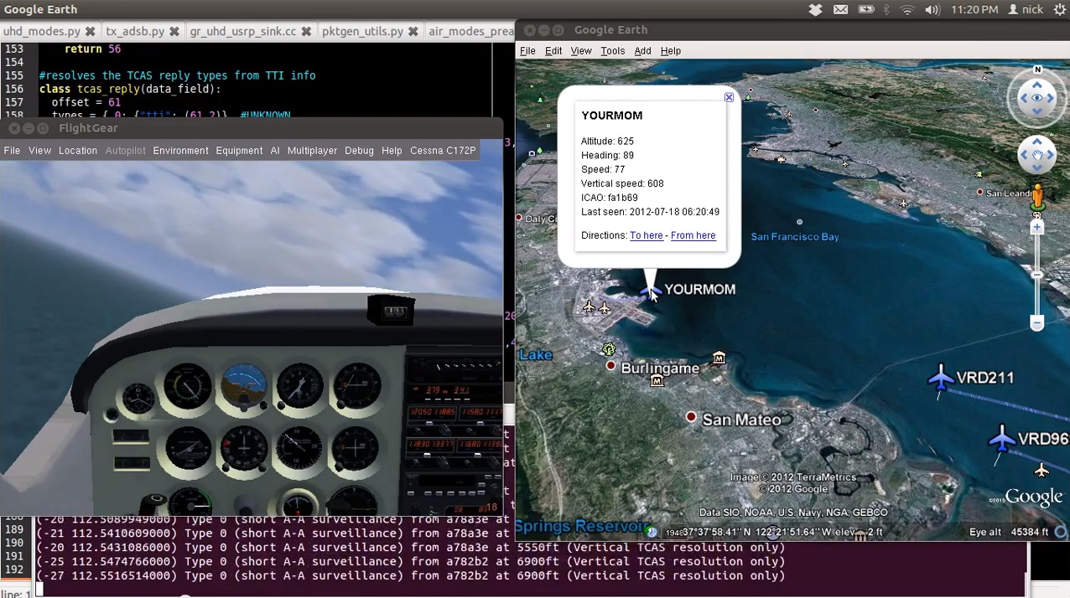Open Google Earth Tools menu
Screen dimensions: 1070x598
[x=612, y=51]
